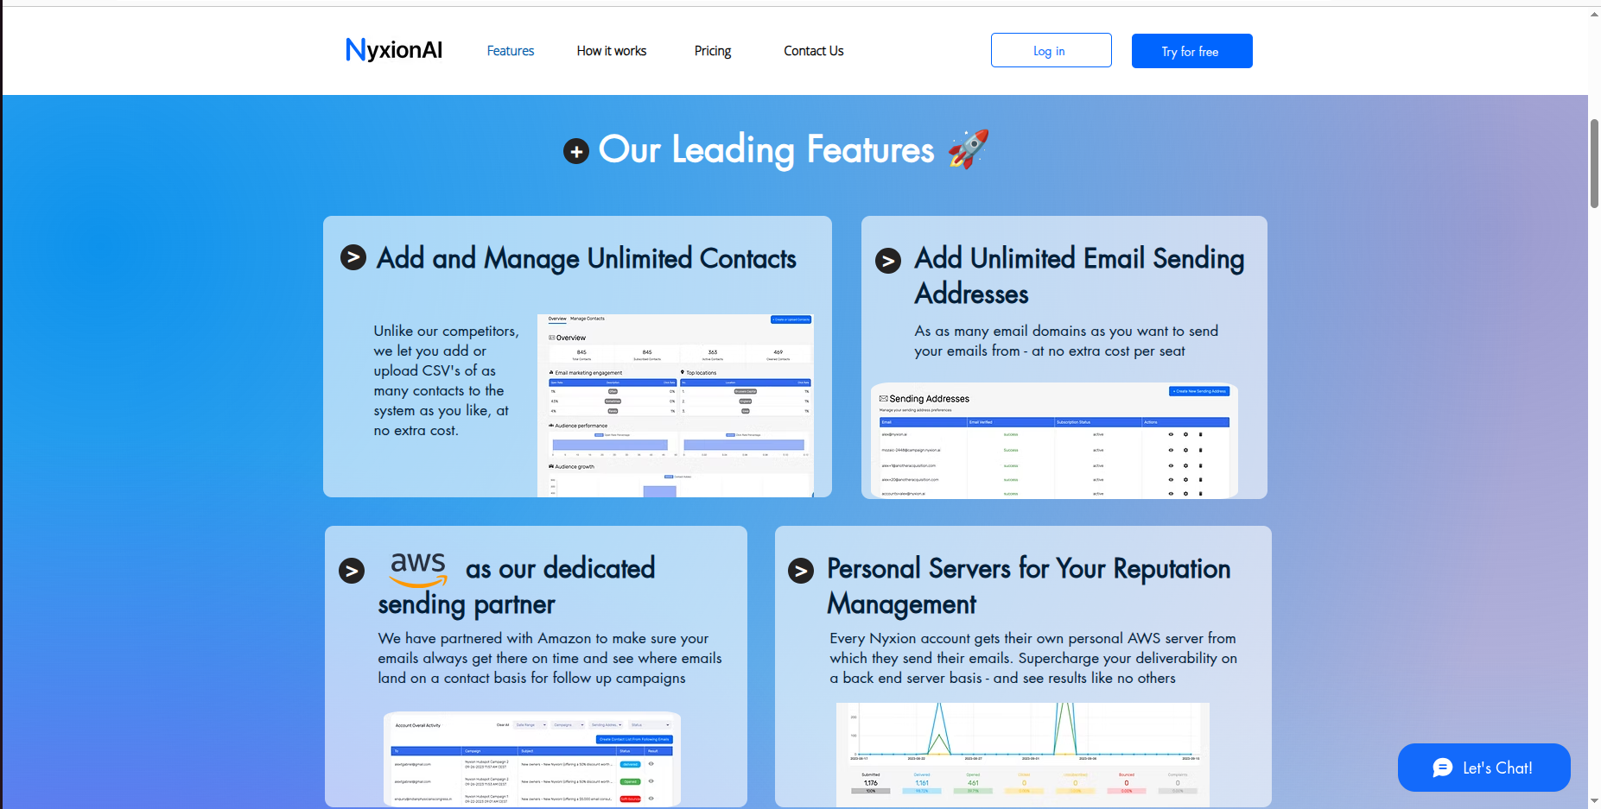The width and height of the screenshot is (1601, 809).
Task: Click the page vertical scrollbar thumb
Action: 1594,164
